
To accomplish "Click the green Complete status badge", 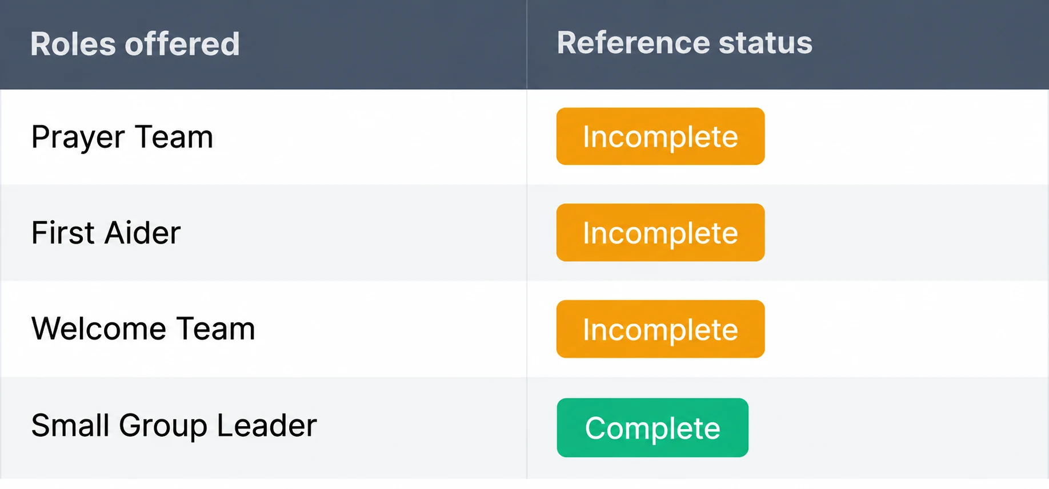I will tap(652, 427).
